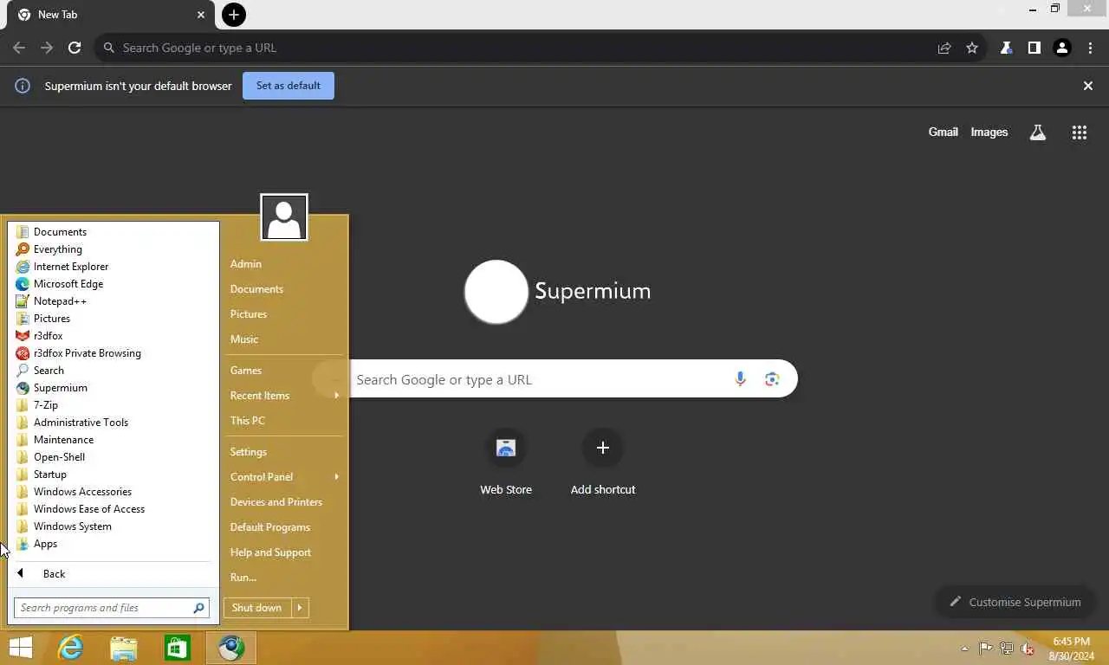Open the profile avatar in toolbar
Image resolution: width=1109 pixels, height=665 pixels.
pos(1062,48)
